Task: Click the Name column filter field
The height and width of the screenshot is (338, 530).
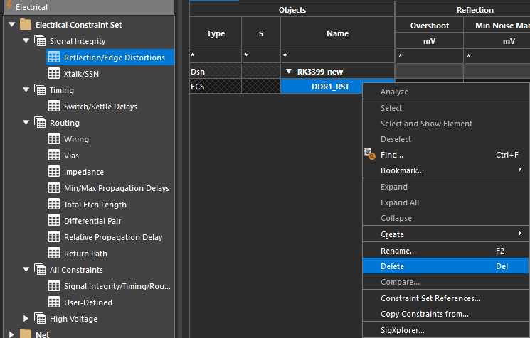Action: 337,55
